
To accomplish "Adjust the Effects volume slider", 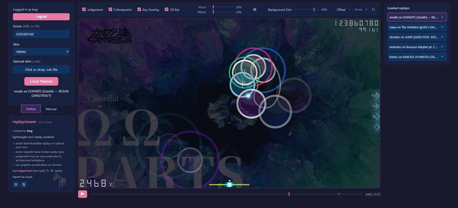I will 221,12.
